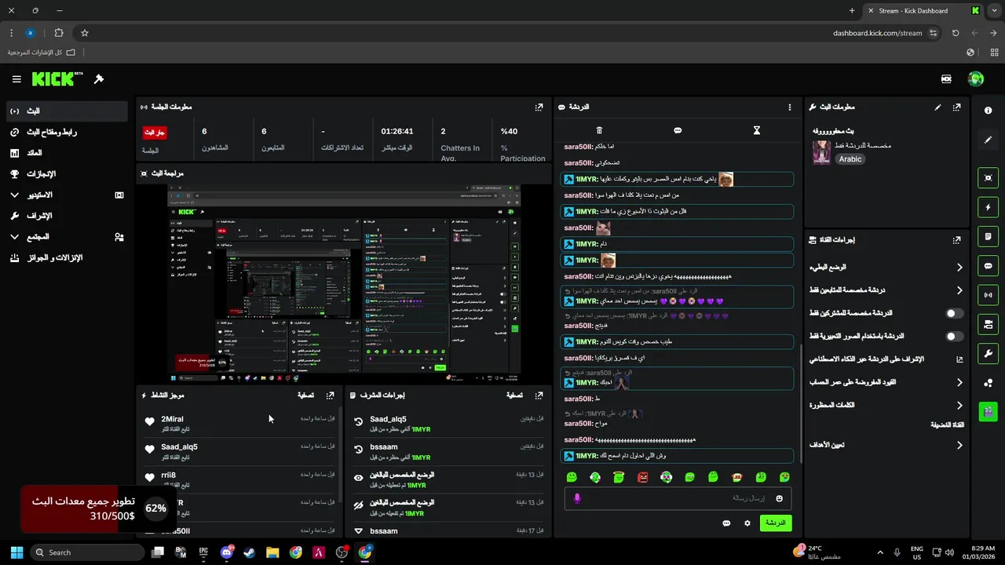Open chat panel three-dot options
Screen dimensions: 1005x565
coord(790,107)
